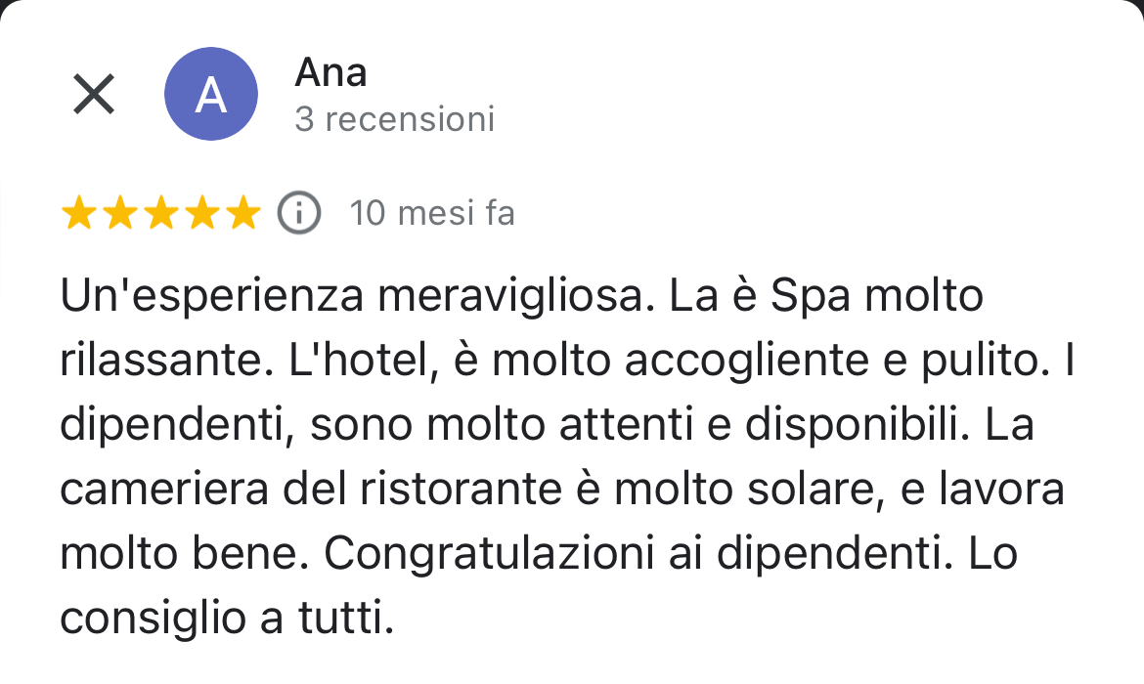Screen dimensions: 1144x684
Task: Close the review with the X icon
Action: coord(94,95)
